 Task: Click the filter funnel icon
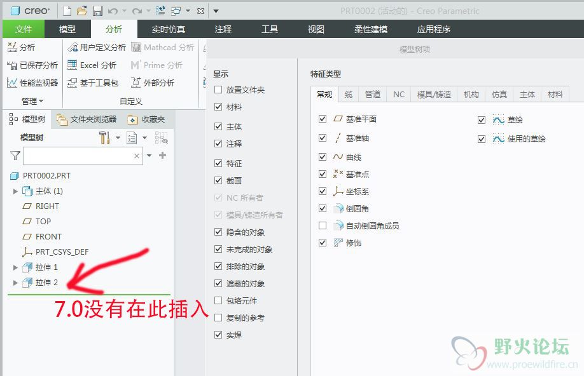[x=15, y=156]
